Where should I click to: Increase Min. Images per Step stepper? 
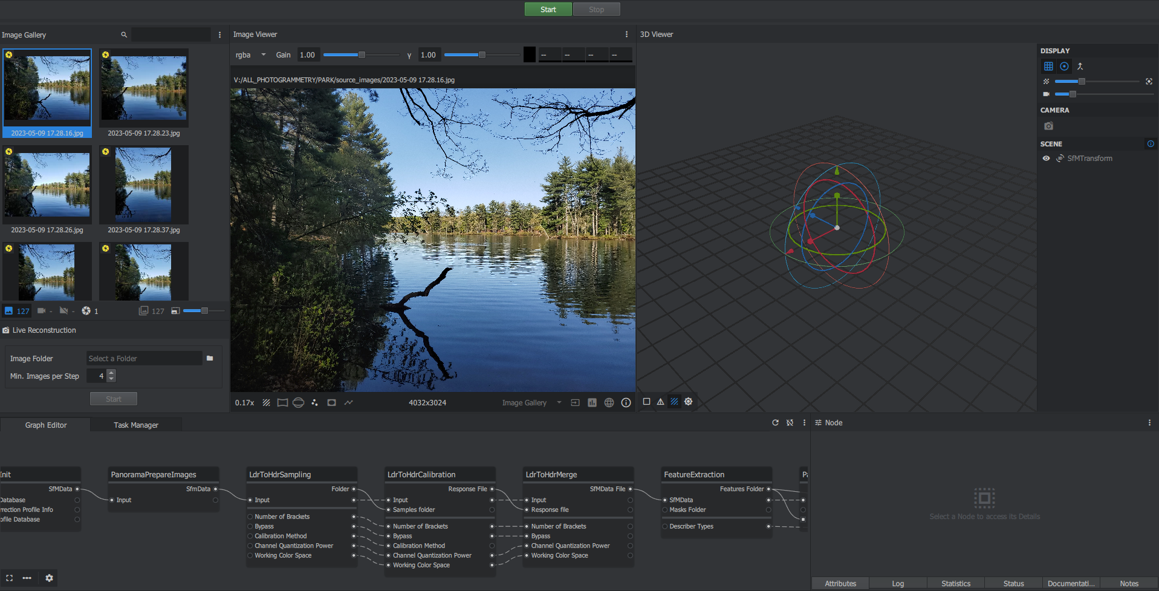pos(111,373)
